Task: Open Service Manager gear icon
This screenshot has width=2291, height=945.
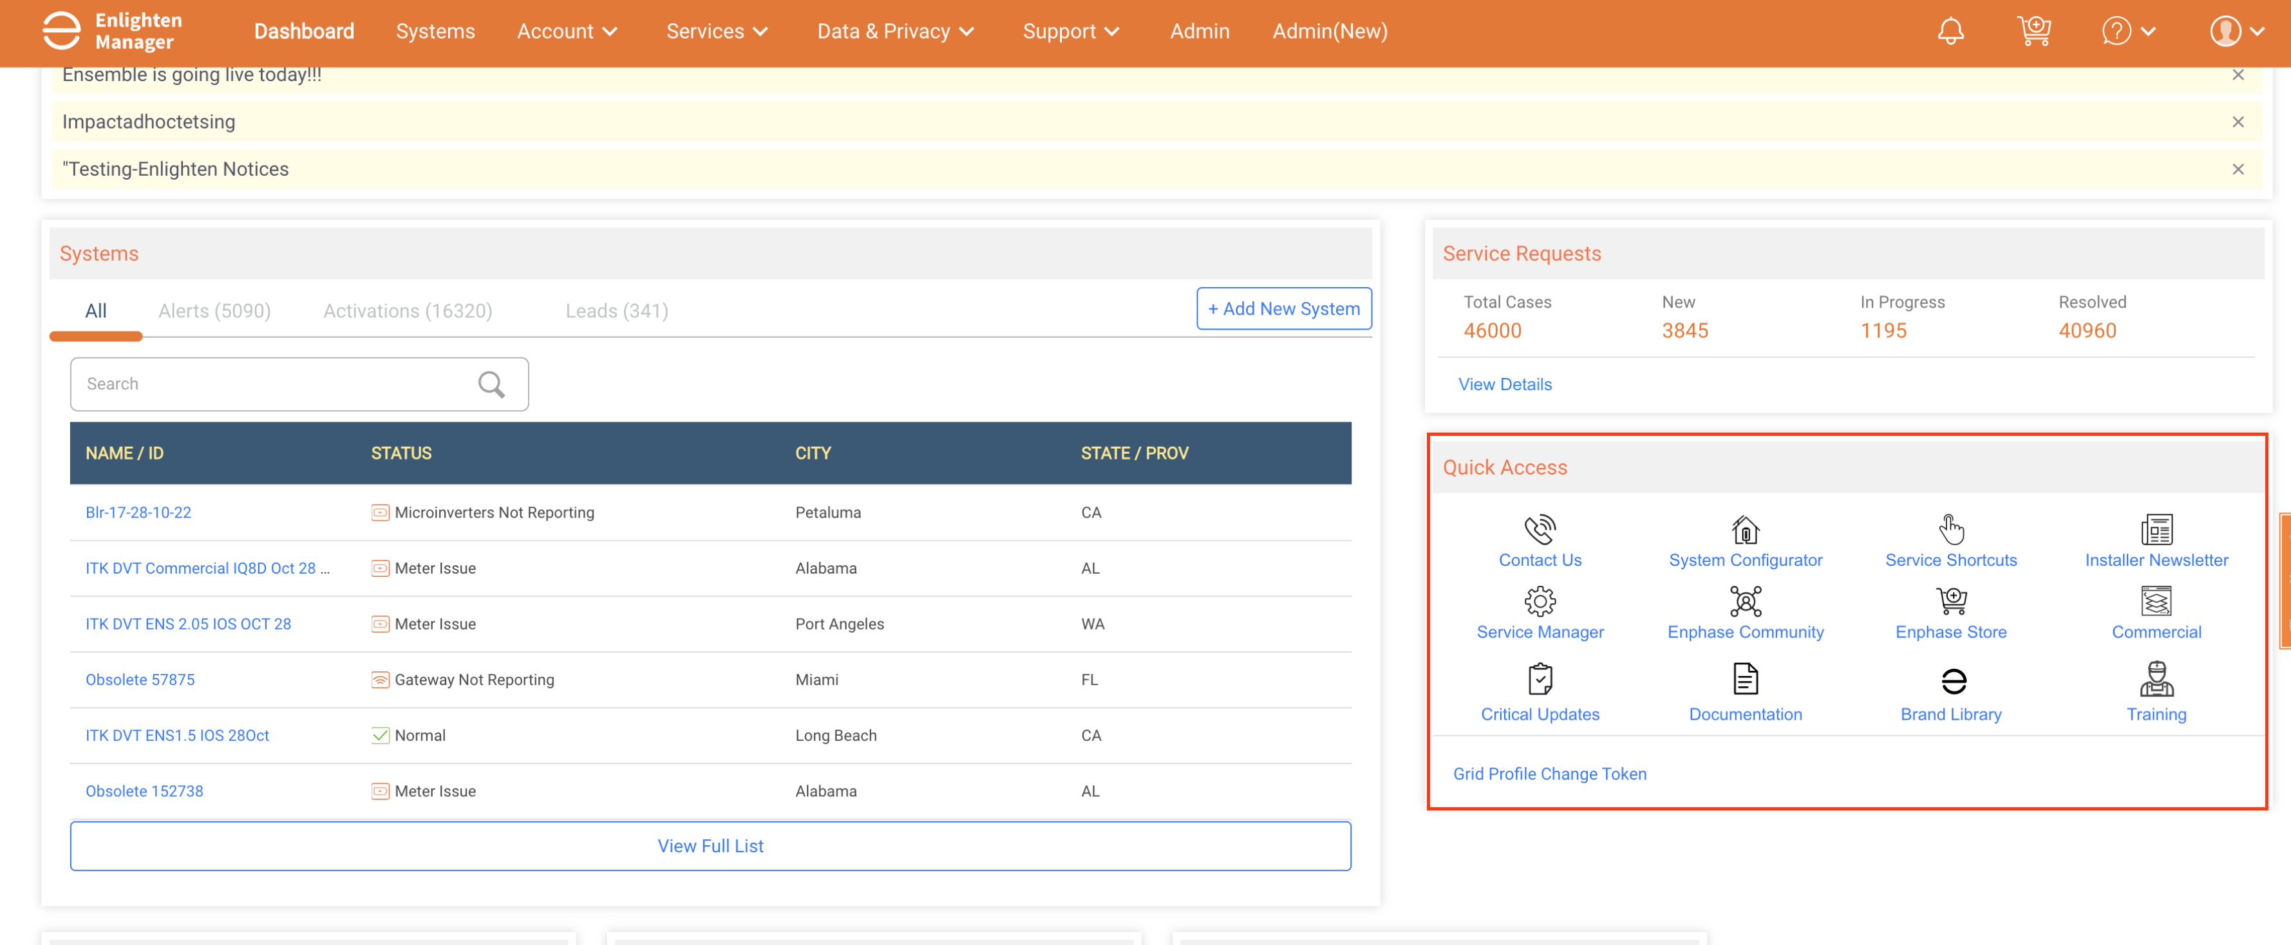Action: (1540, 601)
